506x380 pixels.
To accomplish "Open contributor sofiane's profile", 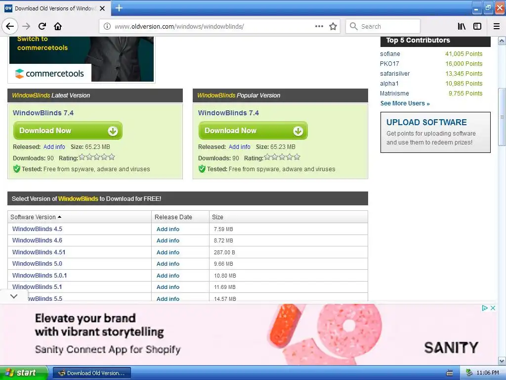I will pos(390,53).
